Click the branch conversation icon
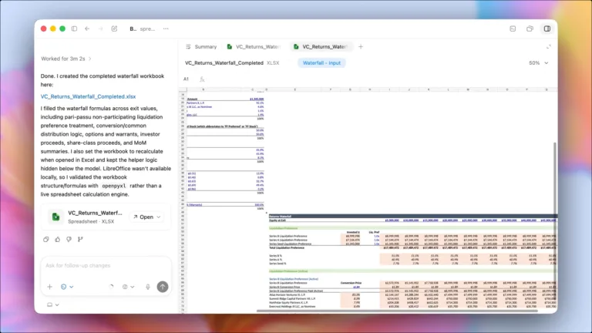 [x=80, y=239]
